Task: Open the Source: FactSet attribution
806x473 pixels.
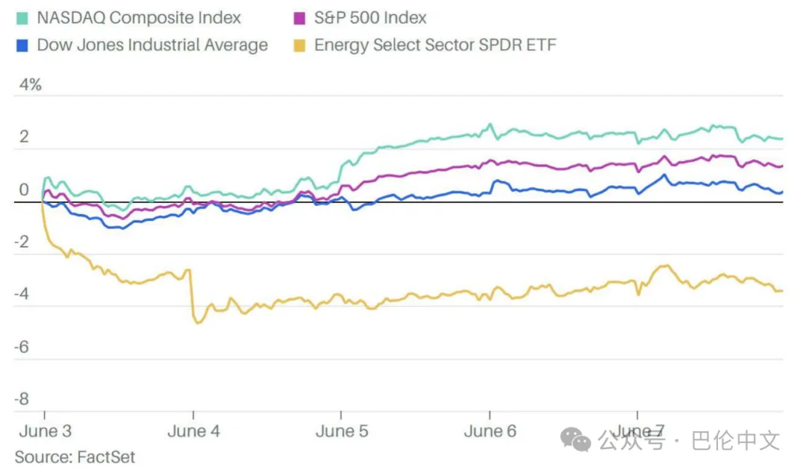Action: pyautogui.click(x=75, y=457)
